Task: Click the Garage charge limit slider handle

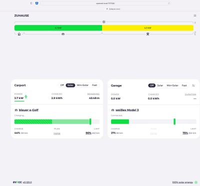Action: click(174, 121)
